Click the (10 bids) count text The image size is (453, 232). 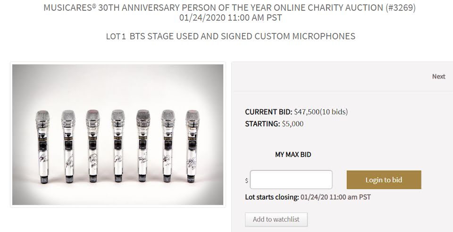pos(334,112)
